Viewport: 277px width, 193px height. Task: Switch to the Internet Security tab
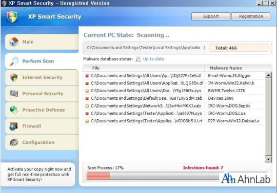(42, 77)
